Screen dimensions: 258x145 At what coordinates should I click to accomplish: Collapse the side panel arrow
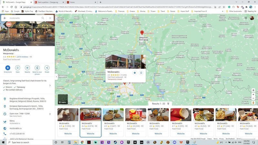(x=56, y=77)
